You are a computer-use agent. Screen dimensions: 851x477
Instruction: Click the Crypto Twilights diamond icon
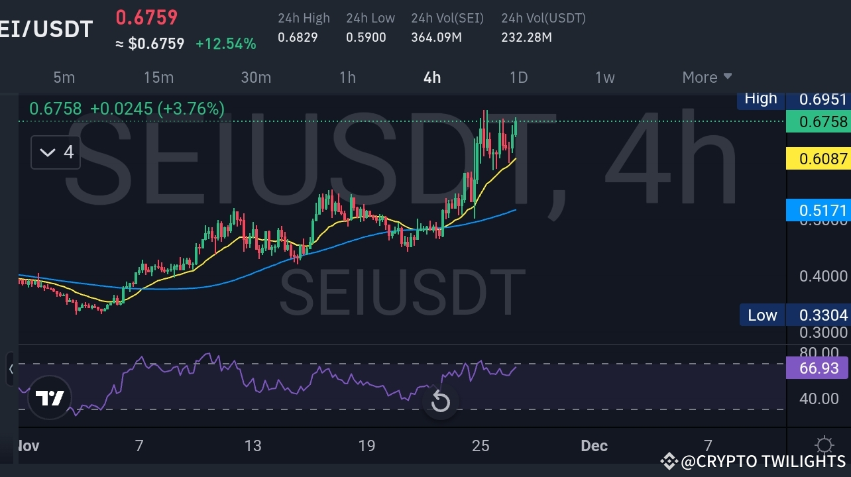[x=669, y=460]
